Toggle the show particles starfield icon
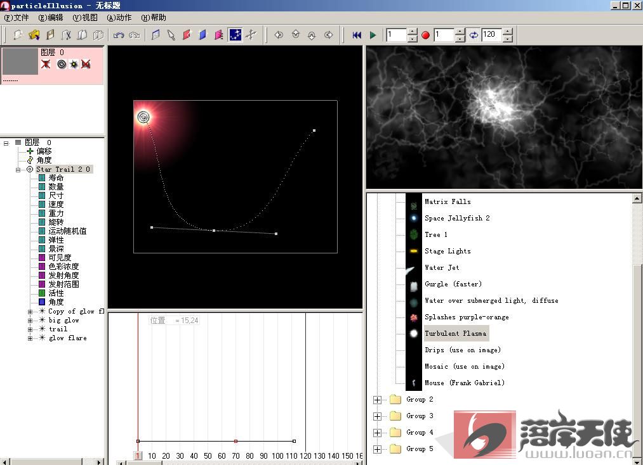The height and width of the screenshot is (465, 643). click(x=235, y=35)
